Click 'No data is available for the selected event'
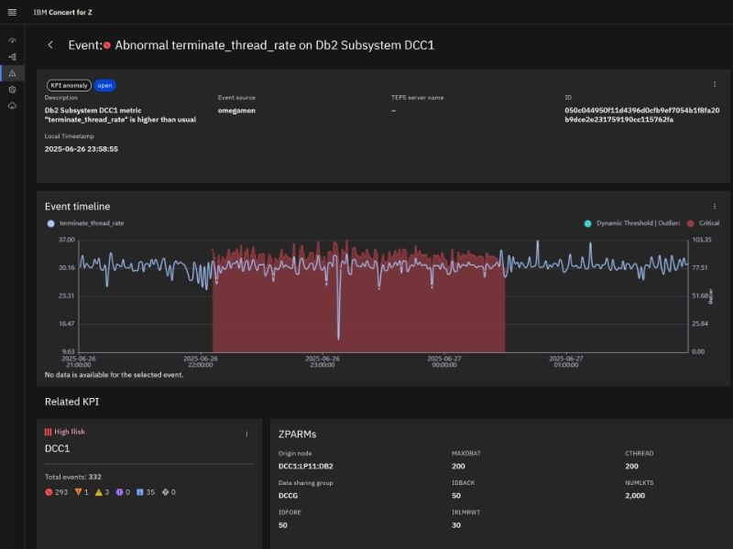This screenshot has height=549, width=733. pos(114,375)
